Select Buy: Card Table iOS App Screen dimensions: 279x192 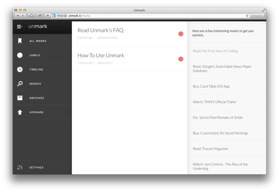211,86
